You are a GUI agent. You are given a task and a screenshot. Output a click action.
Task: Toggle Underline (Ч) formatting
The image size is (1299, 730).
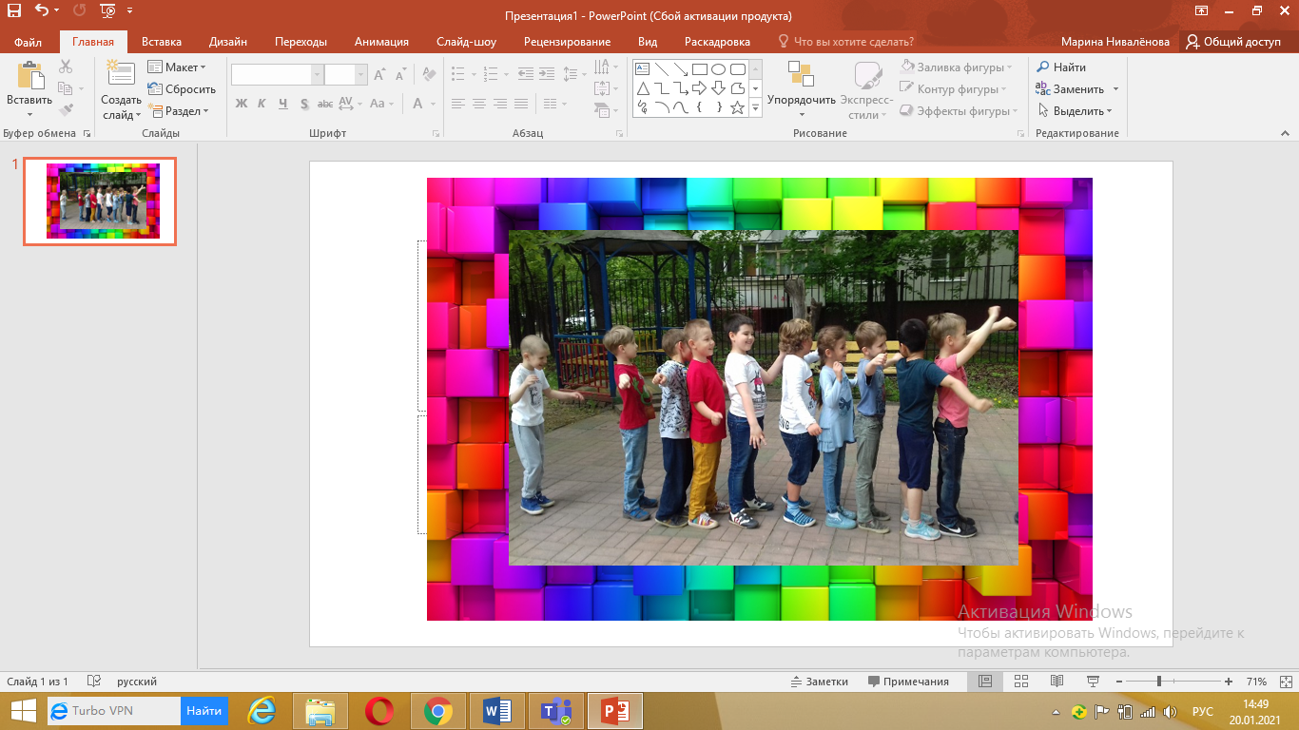pyautogui.click(x=282, y=104)
